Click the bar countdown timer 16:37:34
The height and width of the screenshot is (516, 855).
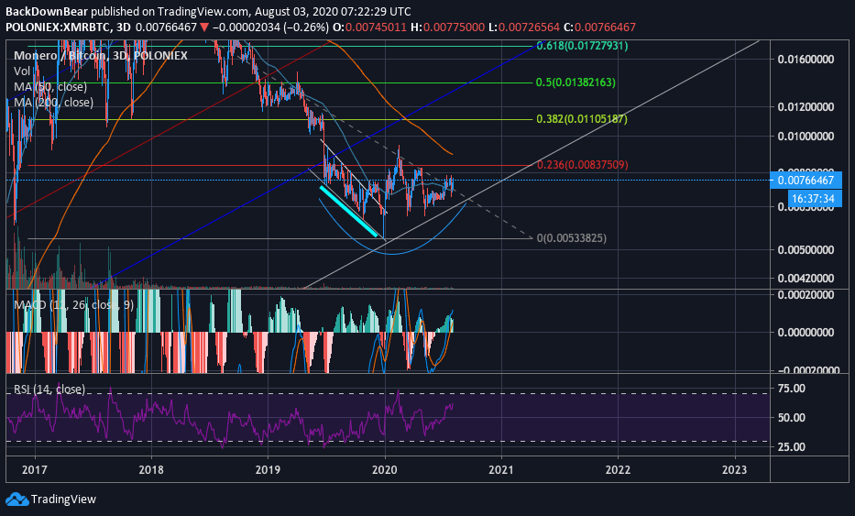[x=813, y=199]
